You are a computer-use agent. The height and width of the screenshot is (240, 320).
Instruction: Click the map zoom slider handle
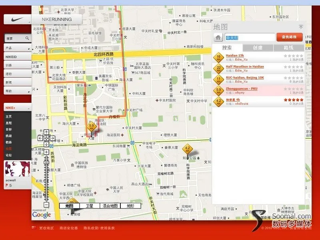point(46,162)
